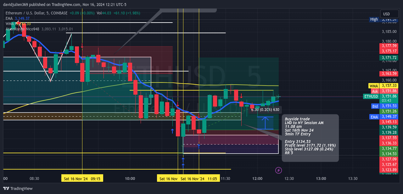Click the 13:00 time axis label
This screenshot has height=194, width=403.
click(x=321, y=179)
